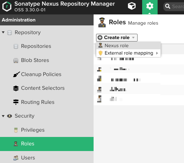Click the Nexus role officer icon
This screenshot has width=184, height=163.
click(100, 45)
